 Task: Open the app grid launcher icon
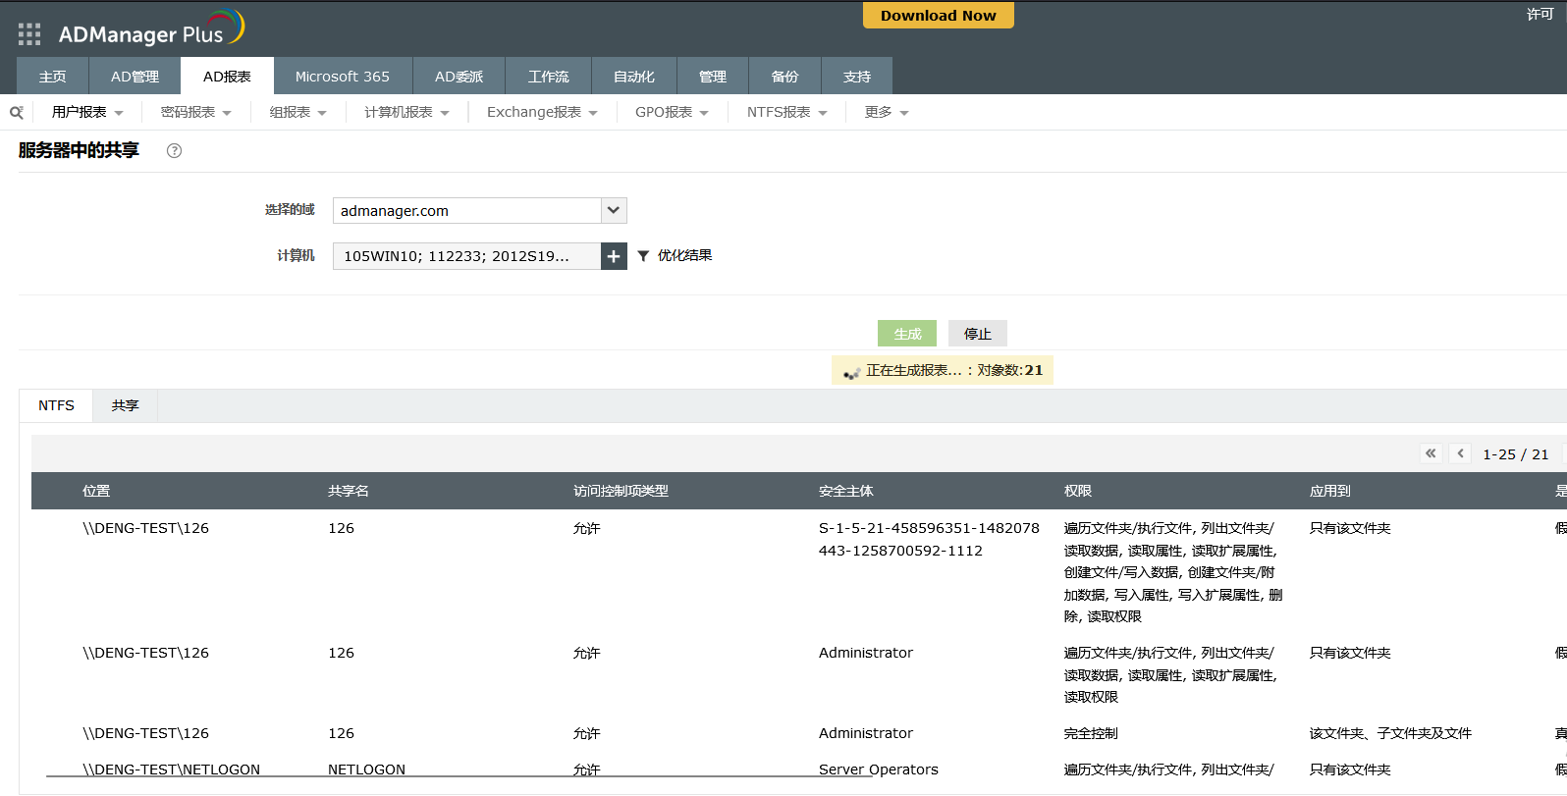[x=29, y=34]
